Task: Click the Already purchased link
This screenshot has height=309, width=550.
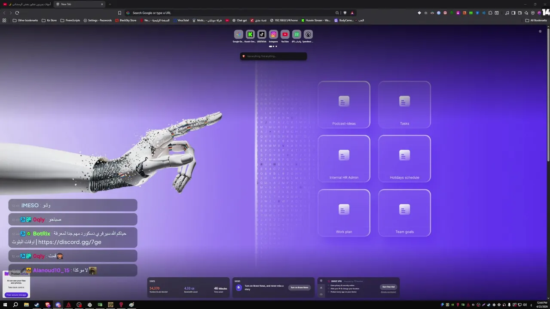Action: click(388, 292)
